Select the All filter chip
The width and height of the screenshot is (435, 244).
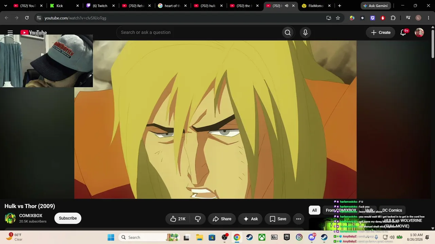tap(314, 210)
